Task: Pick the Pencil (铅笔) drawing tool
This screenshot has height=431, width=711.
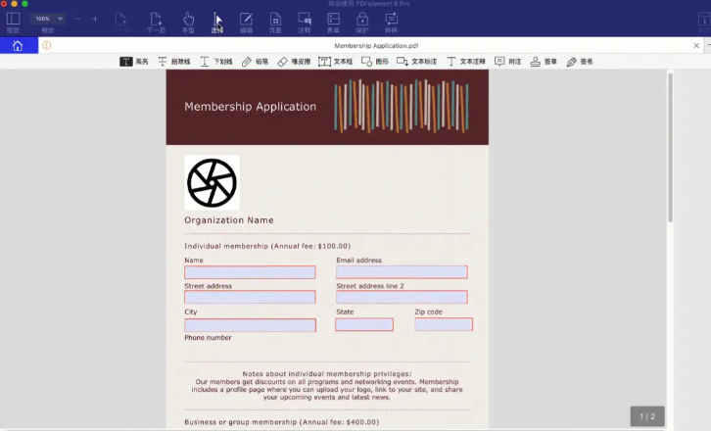Action: tap(255, 61)
